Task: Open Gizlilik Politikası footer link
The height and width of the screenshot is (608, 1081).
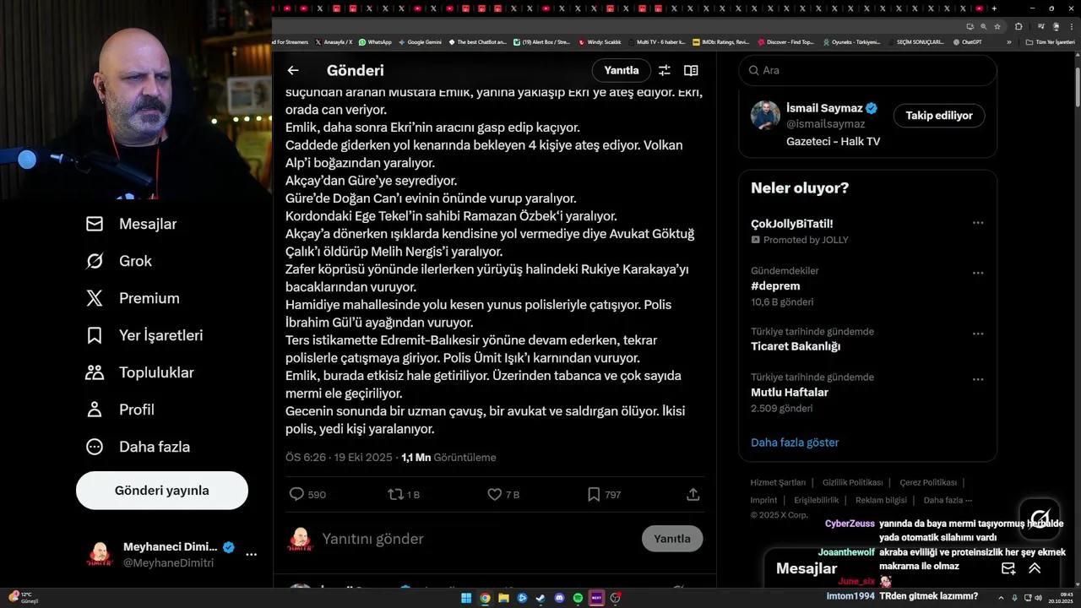Action: 852,483
